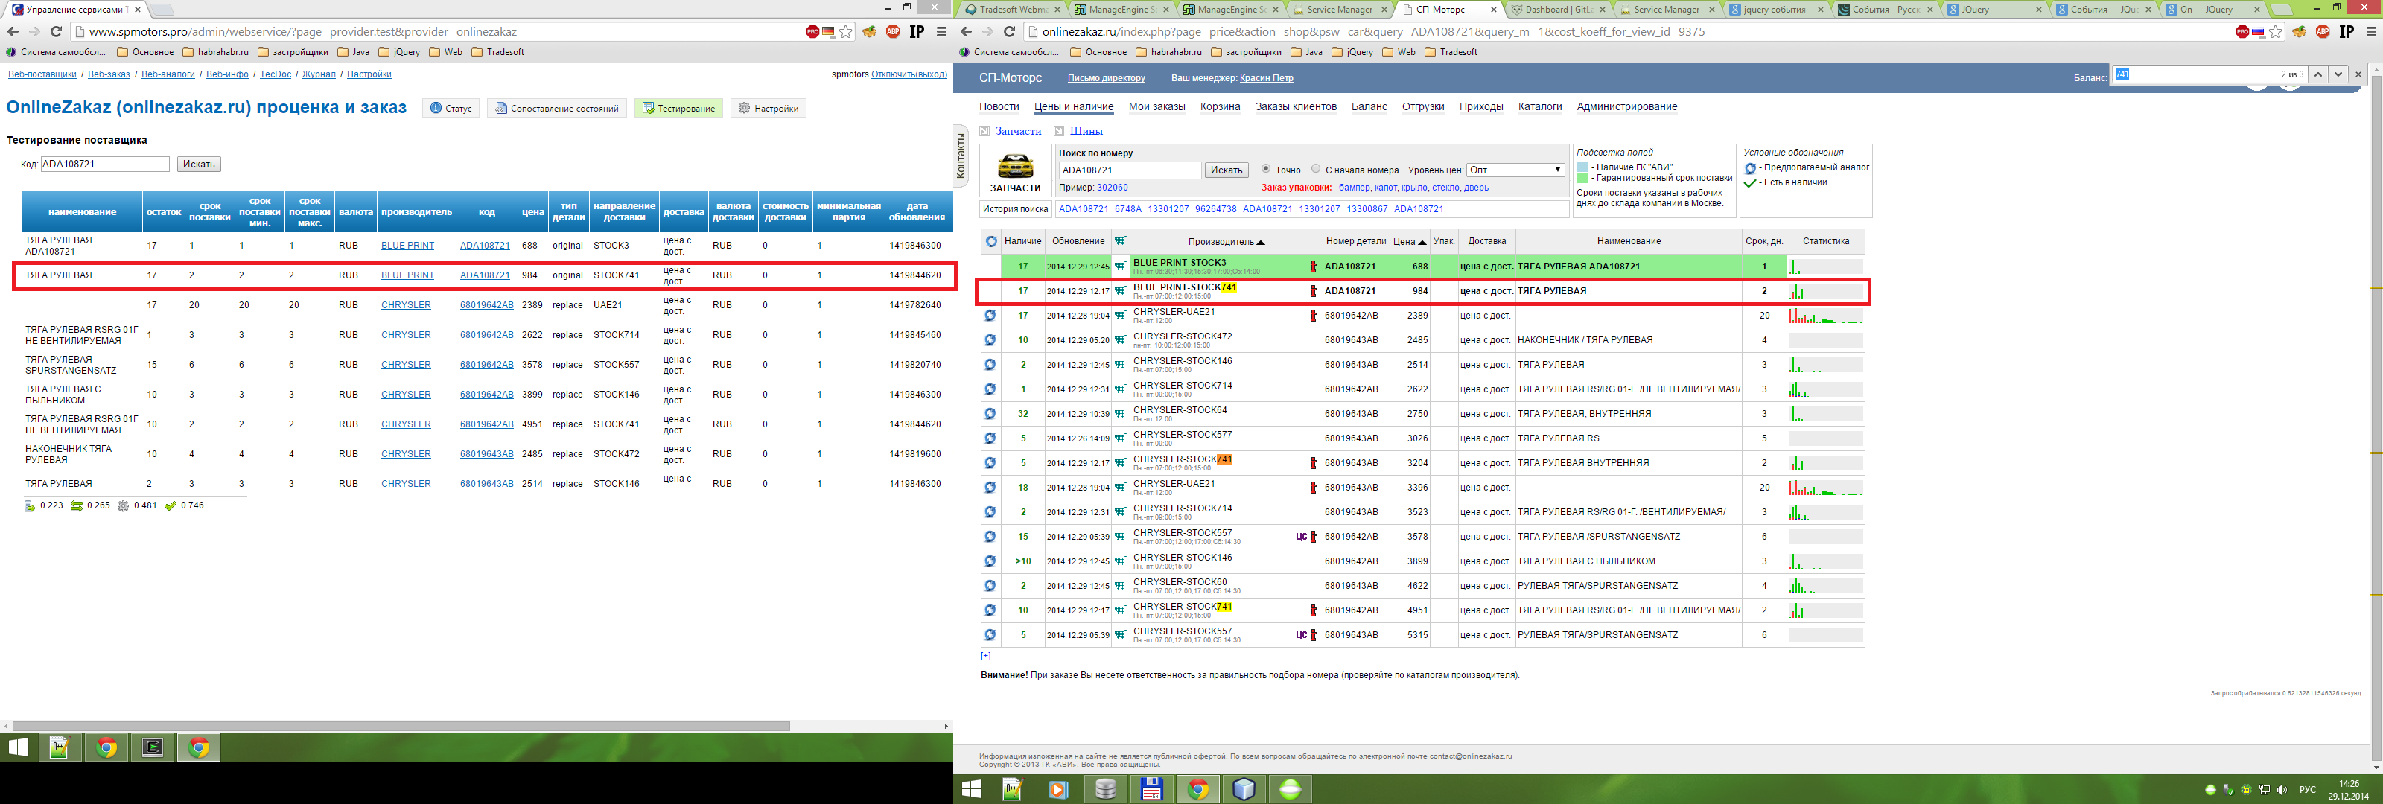Open Журнал link in top navigation
2383x804 pixels.
pos(319,74)
